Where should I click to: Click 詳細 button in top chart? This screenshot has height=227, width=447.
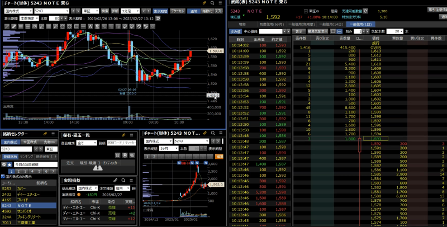click(x=115, y=11)
